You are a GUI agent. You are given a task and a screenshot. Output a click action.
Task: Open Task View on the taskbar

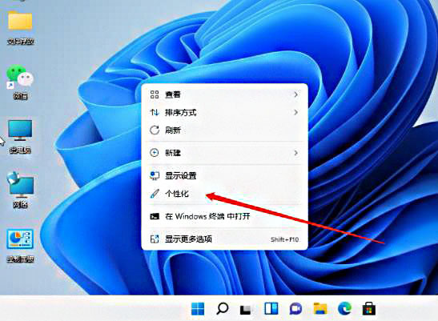coord(247,310)
